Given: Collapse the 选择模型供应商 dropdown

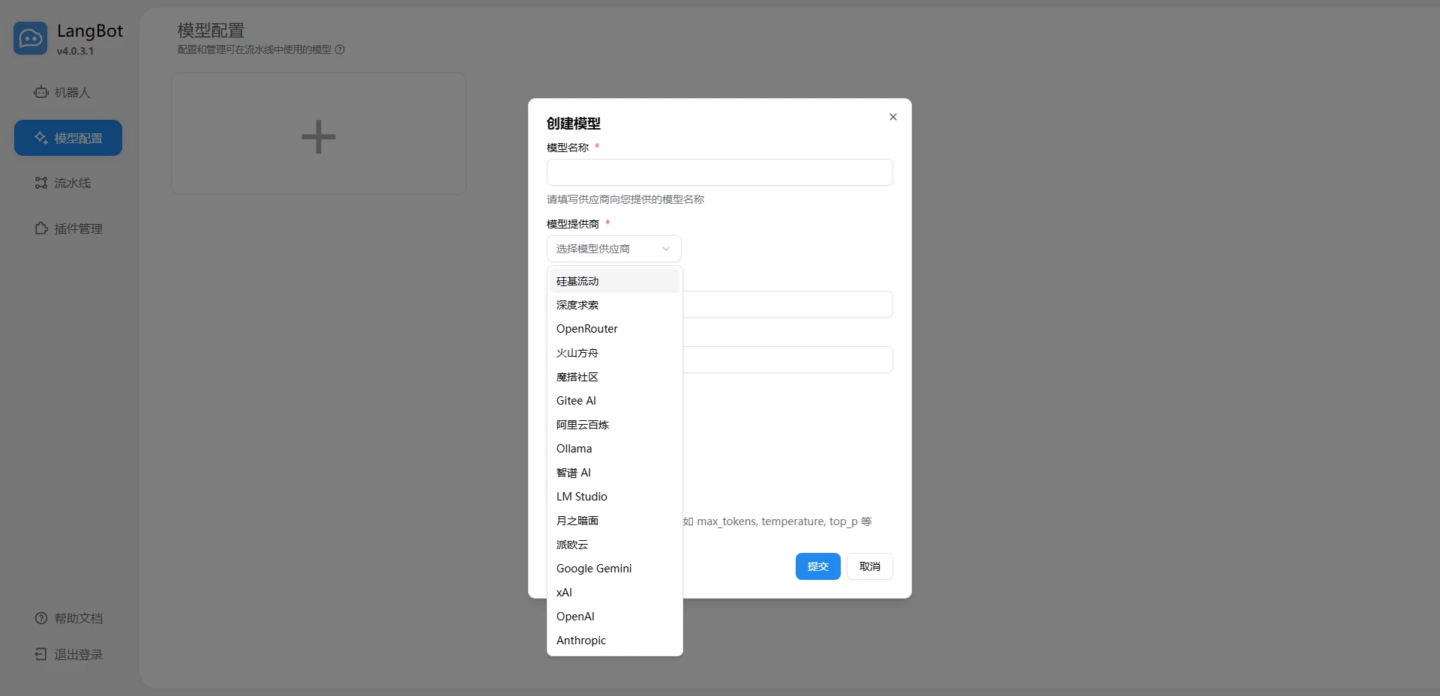Looking at the screenshot, I should click(613, 249).
